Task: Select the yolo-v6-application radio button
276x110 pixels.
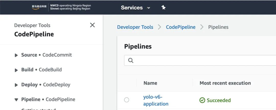Action: click(x=126, y=100)
